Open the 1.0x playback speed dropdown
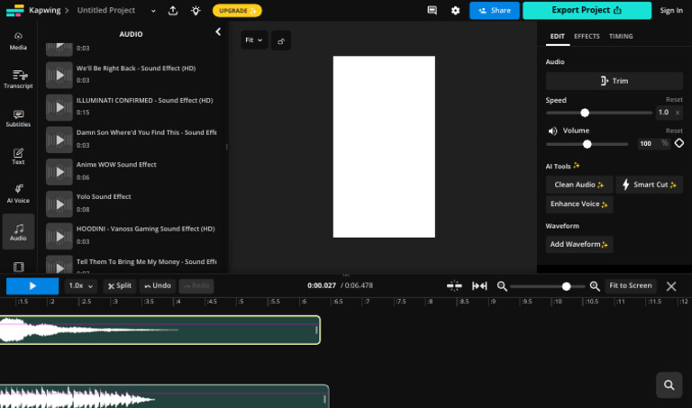The height and width of the screenshot is (408, 692). pyautogui.click(x=81, y=286)
